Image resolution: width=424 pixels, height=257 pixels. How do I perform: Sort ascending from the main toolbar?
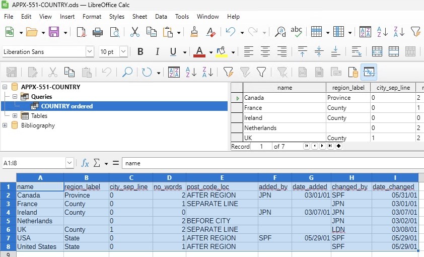(x=382, y=32)
